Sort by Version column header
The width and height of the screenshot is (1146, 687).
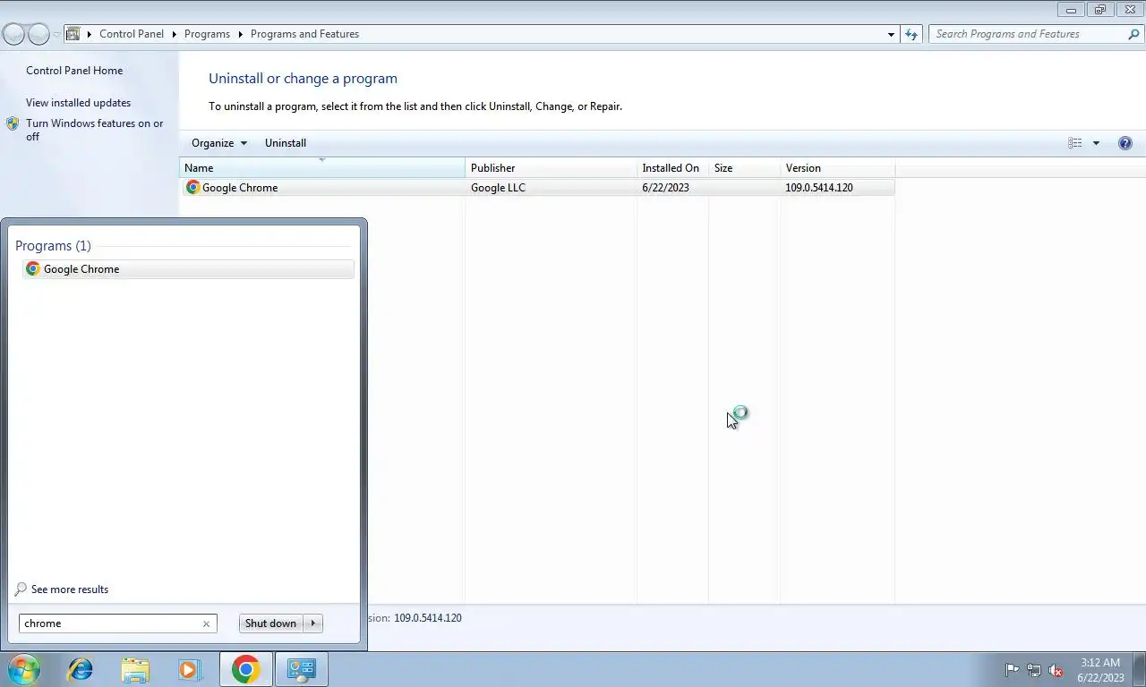coord(837,168)
